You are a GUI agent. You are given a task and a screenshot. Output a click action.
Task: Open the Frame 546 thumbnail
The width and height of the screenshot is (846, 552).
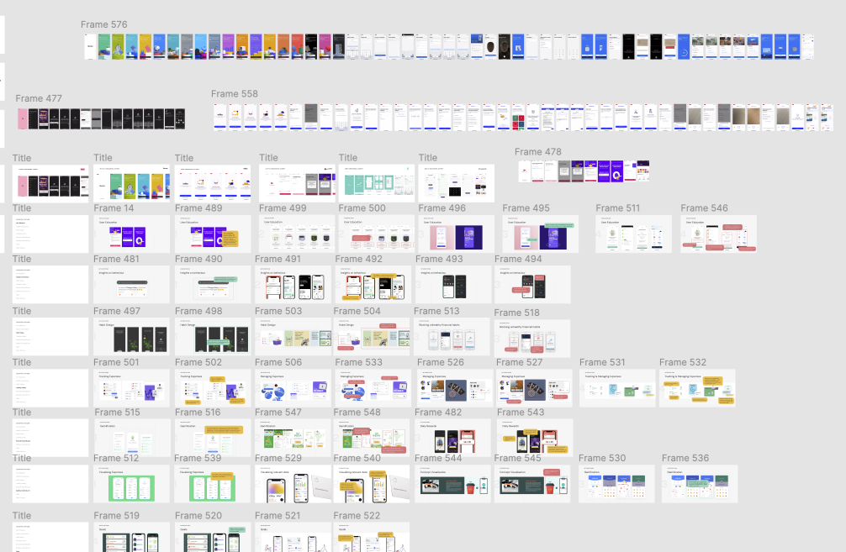719,234
